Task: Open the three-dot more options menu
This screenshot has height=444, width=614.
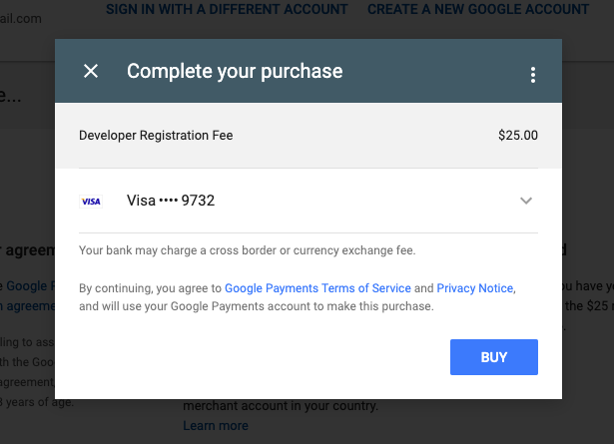Action: tap(533, 75)
